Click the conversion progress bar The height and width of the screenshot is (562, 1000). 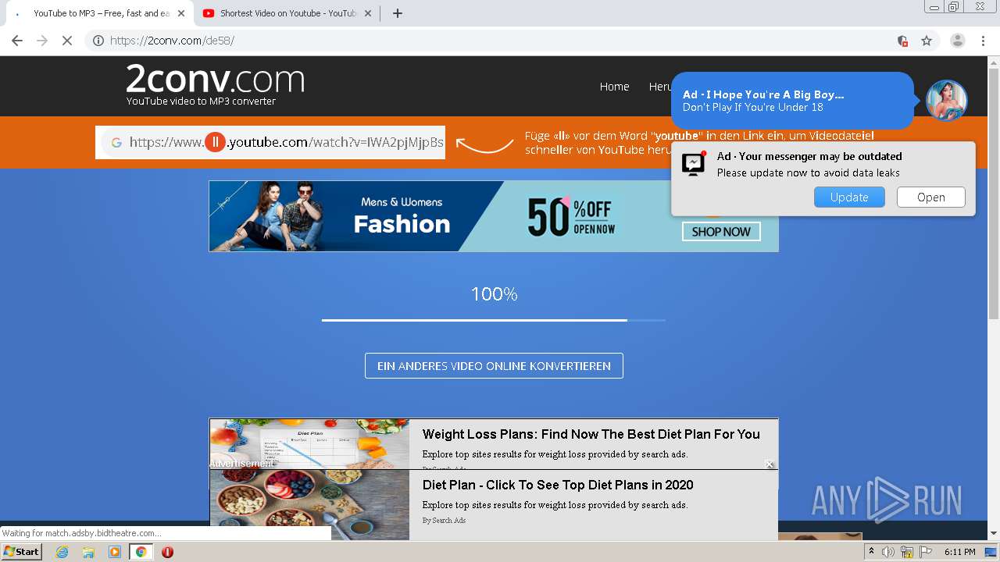[494, 320]
